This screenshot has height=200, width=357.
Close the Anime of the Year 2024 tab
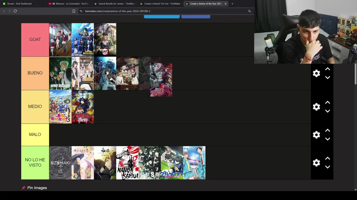click(x=225, y=4)
